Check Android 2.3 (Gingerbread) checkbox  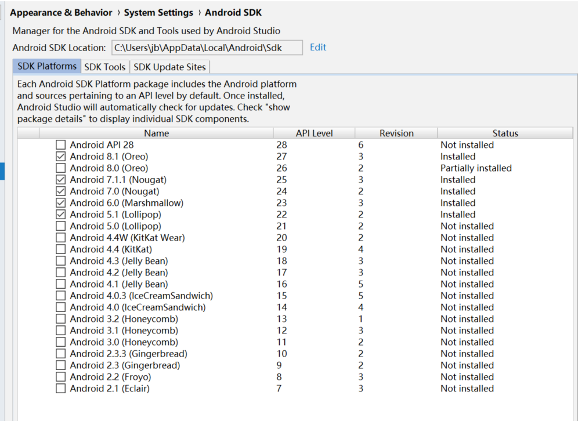click(x=61, y=365)
